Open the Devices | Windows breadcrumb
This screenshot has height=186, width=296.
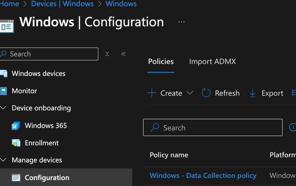[62, 4]
